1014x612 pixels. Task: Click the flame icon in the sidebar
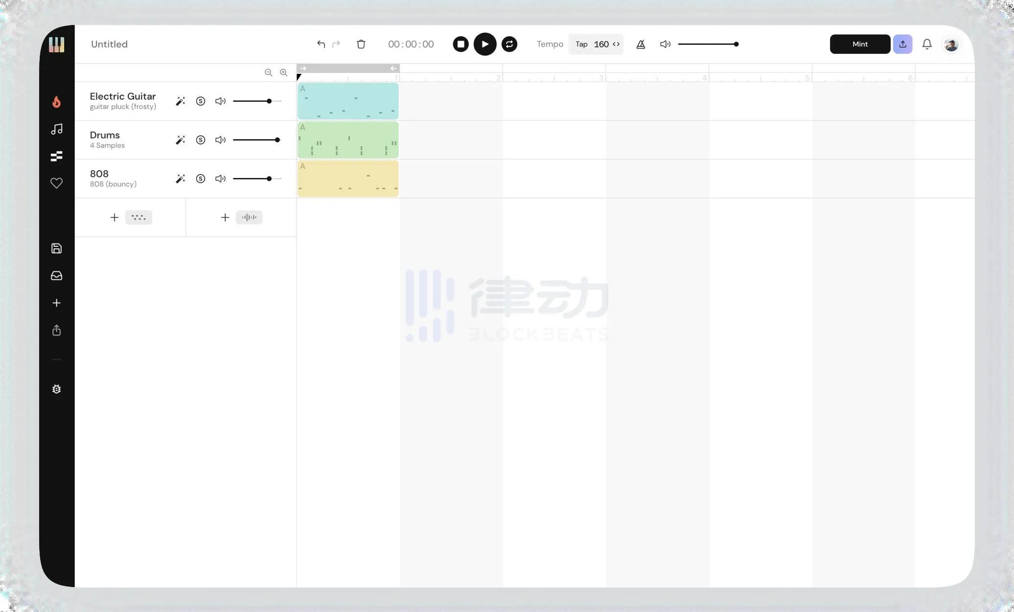(56, 102)
